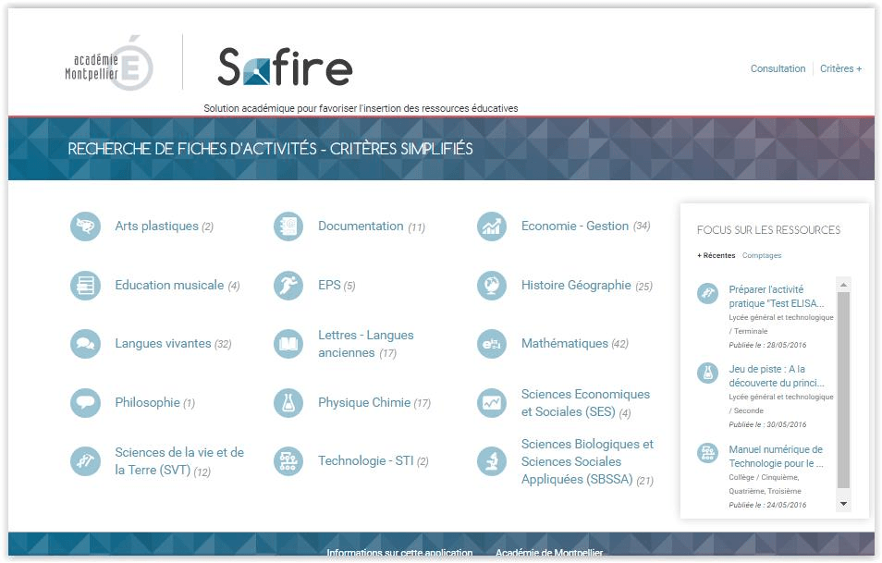Image resolution: width=882 pixels, height=563 pixels.
Task: Click the EPS running figure icon
Action: coord(288,285)
